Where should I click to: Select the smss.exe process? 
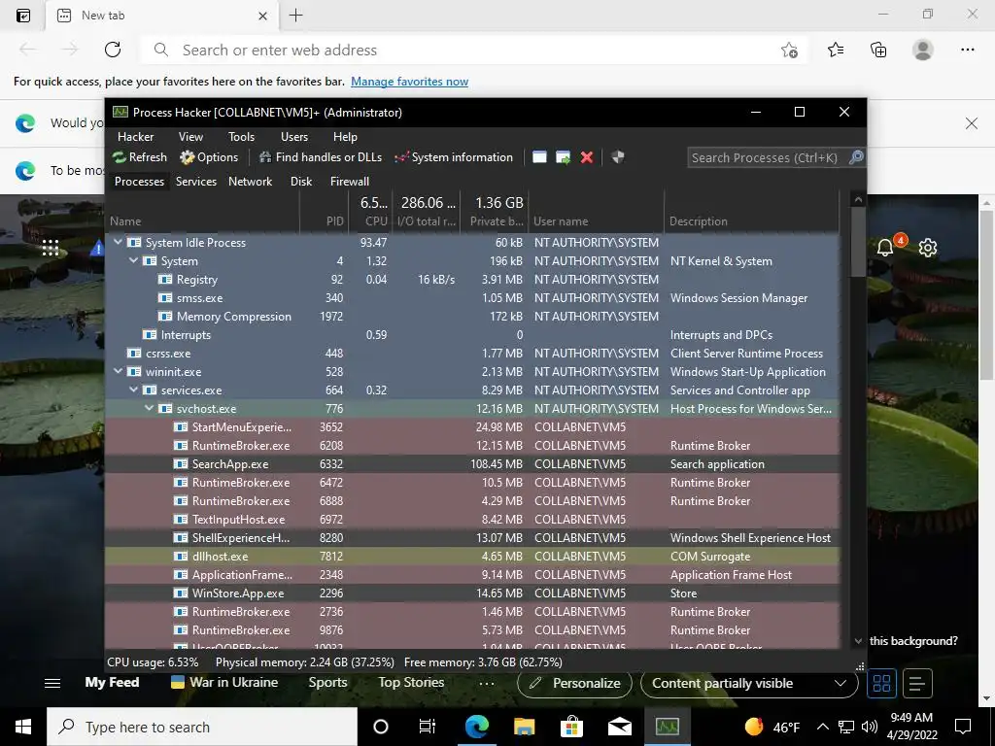[x=473, y=297]
